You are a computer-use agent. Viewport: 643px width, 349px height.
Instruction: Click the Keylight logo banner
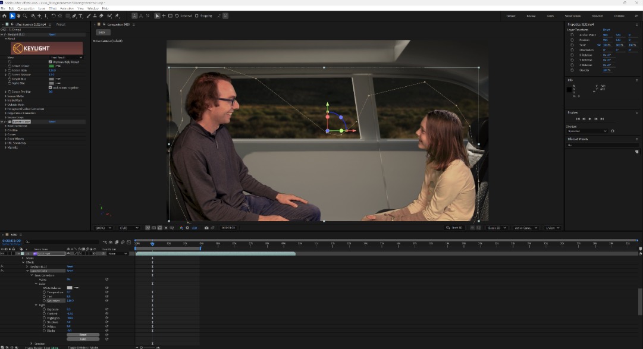[x=47, y=48]
